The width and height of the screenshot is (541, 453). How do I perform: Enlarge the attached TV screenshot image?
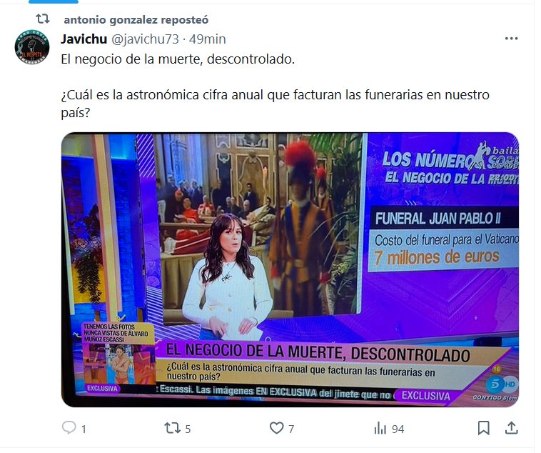click(x=290, y=269)
